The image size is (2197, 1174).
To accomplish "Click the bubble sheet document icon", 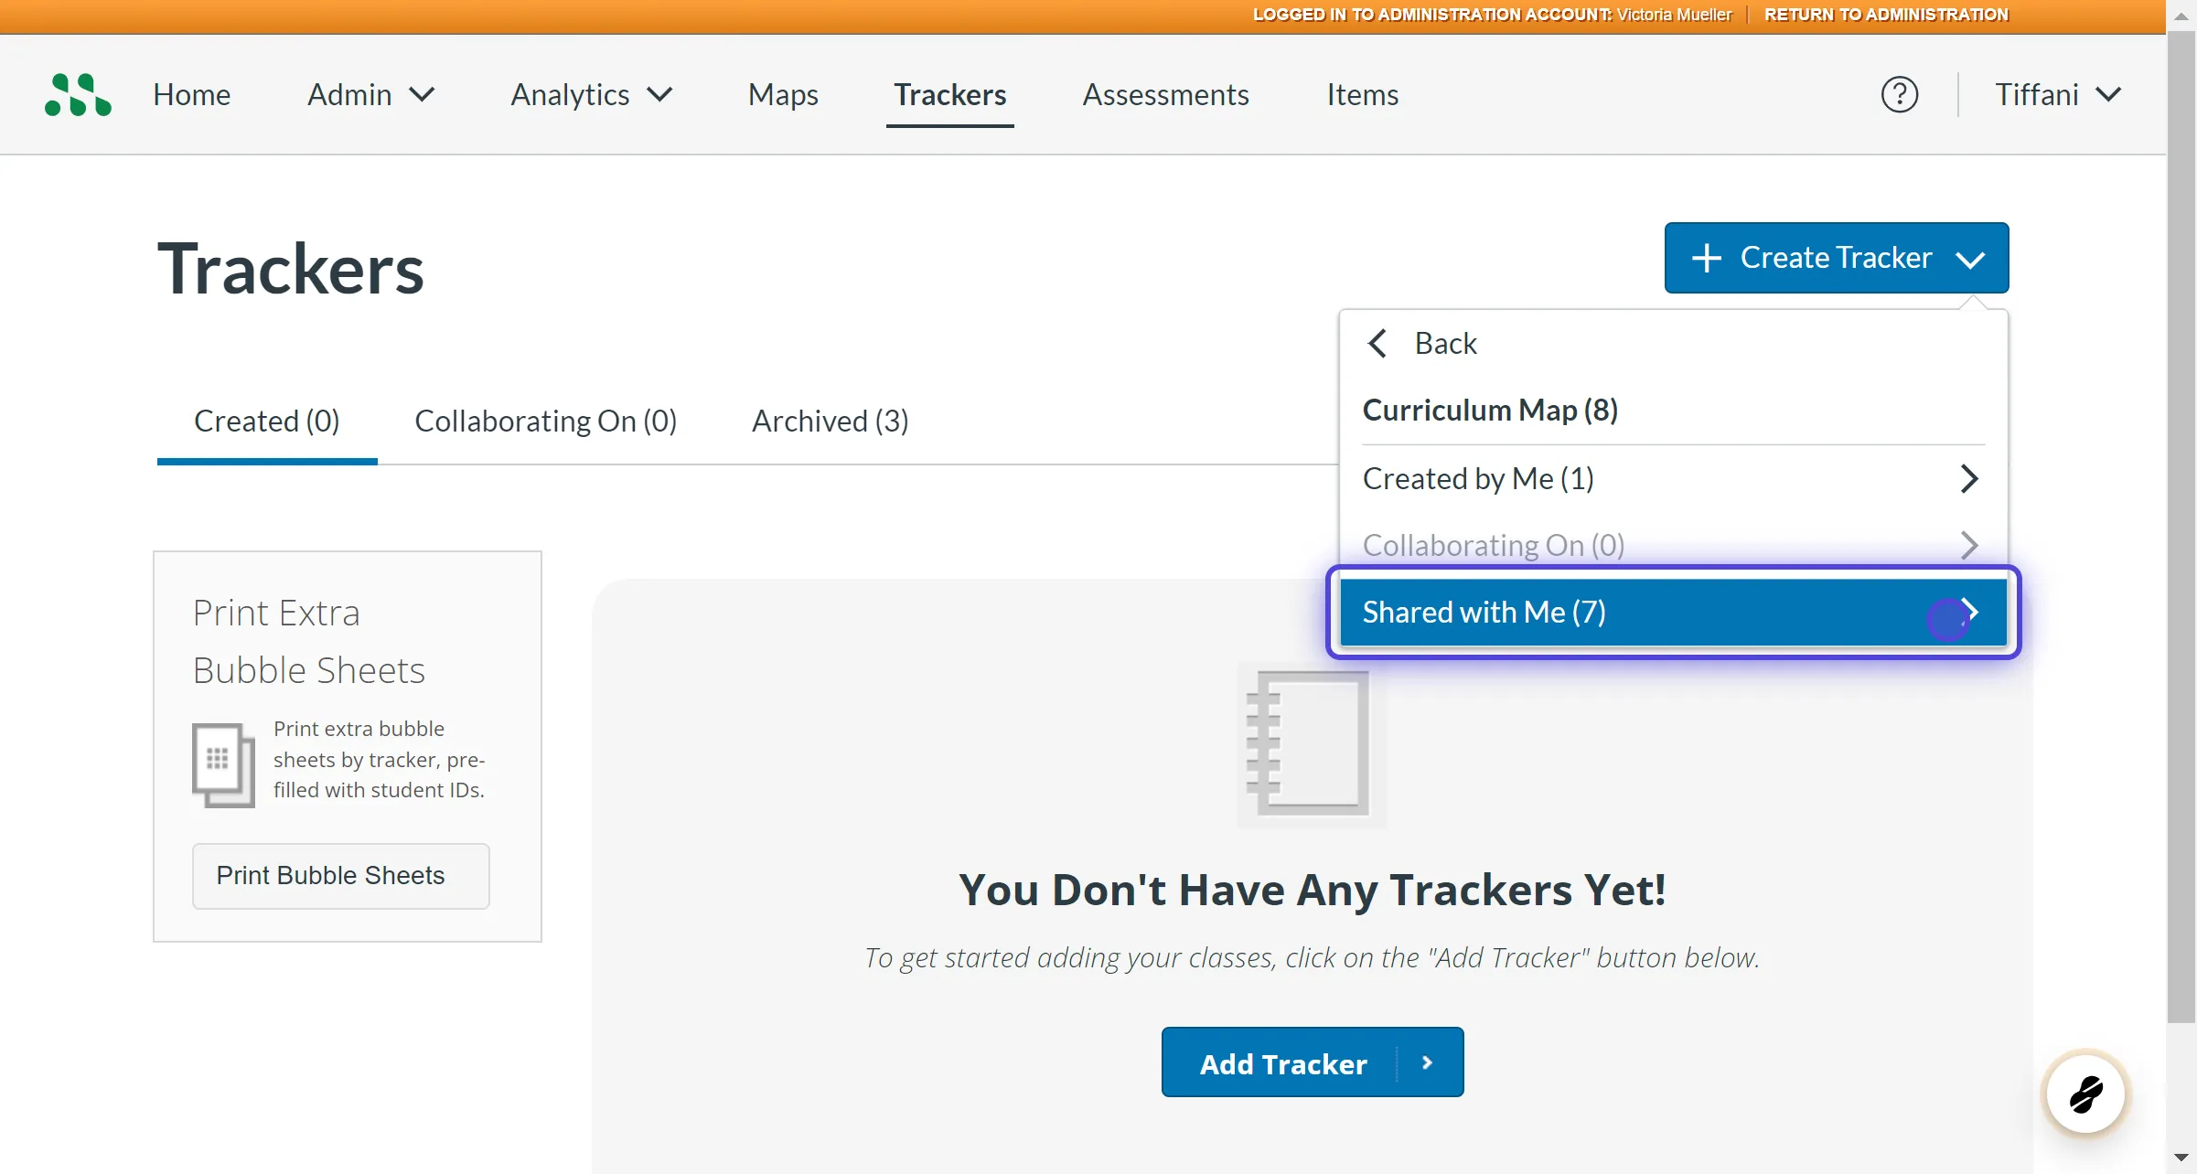I will (x=223, y=765).
